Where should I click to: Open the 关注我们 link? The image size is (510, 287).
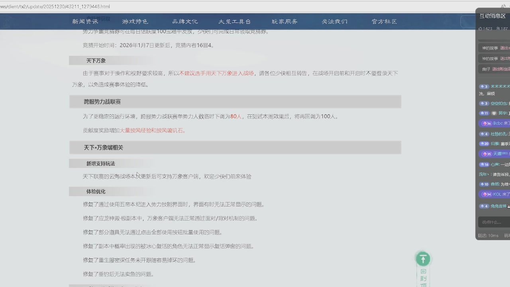click(335, 22)
